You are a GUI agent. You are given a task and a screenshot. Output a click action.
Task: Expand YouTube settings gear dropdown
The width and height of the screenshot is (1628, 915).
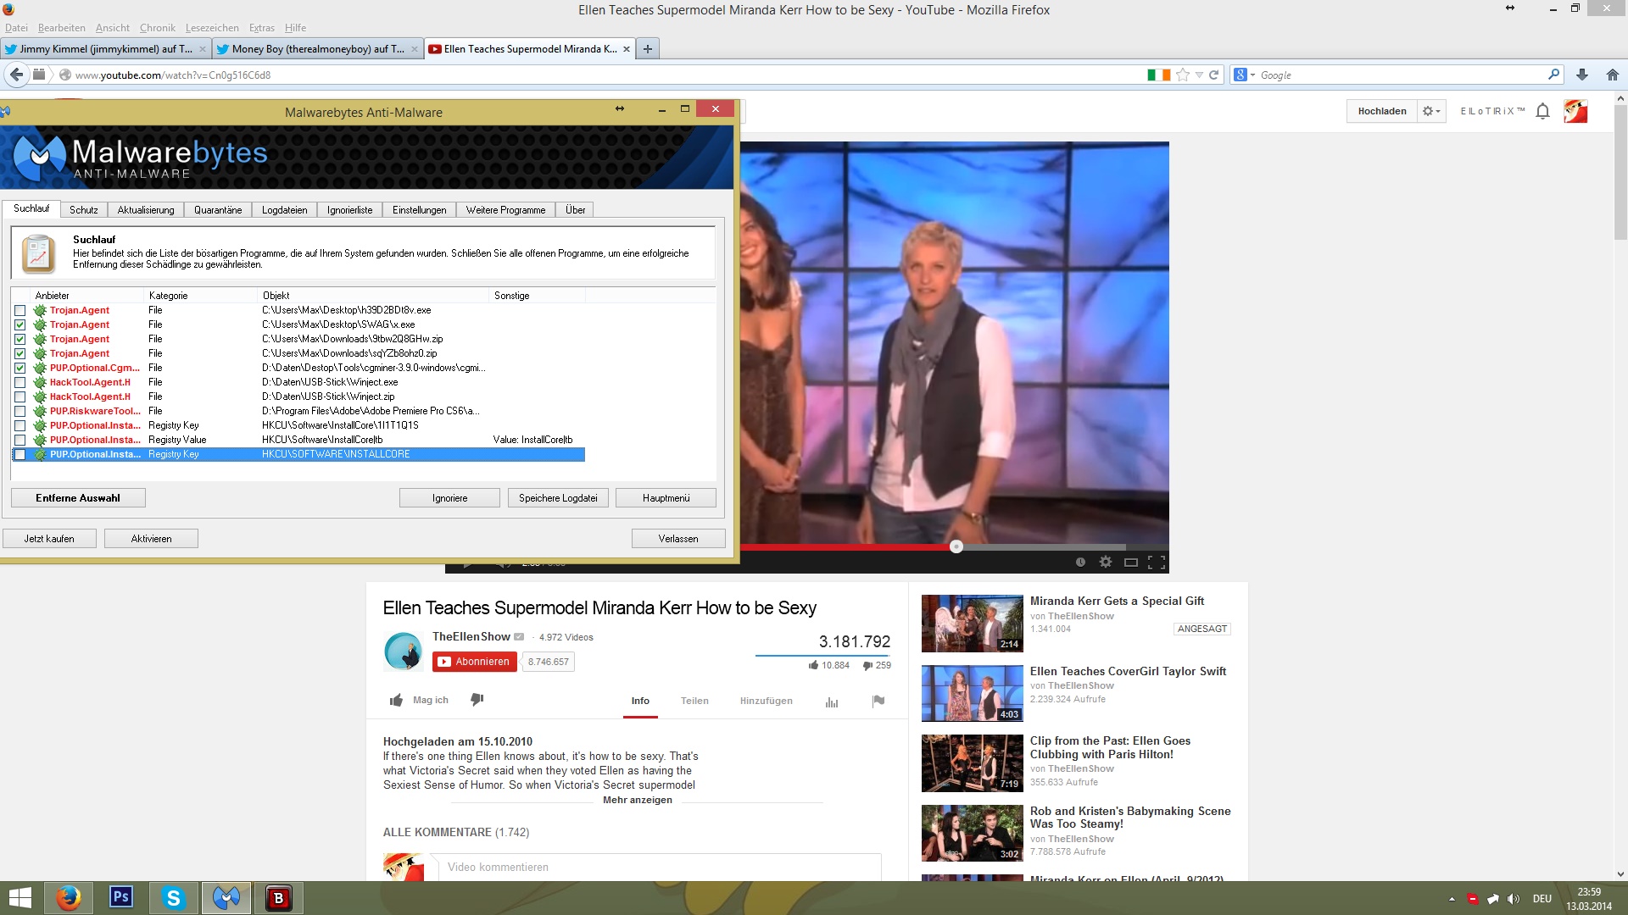(x=1431, y=111)
